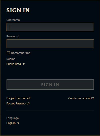This screenshot has height=136, width=100.
Task: Open the English language dropdown
Action: (13, 123)
